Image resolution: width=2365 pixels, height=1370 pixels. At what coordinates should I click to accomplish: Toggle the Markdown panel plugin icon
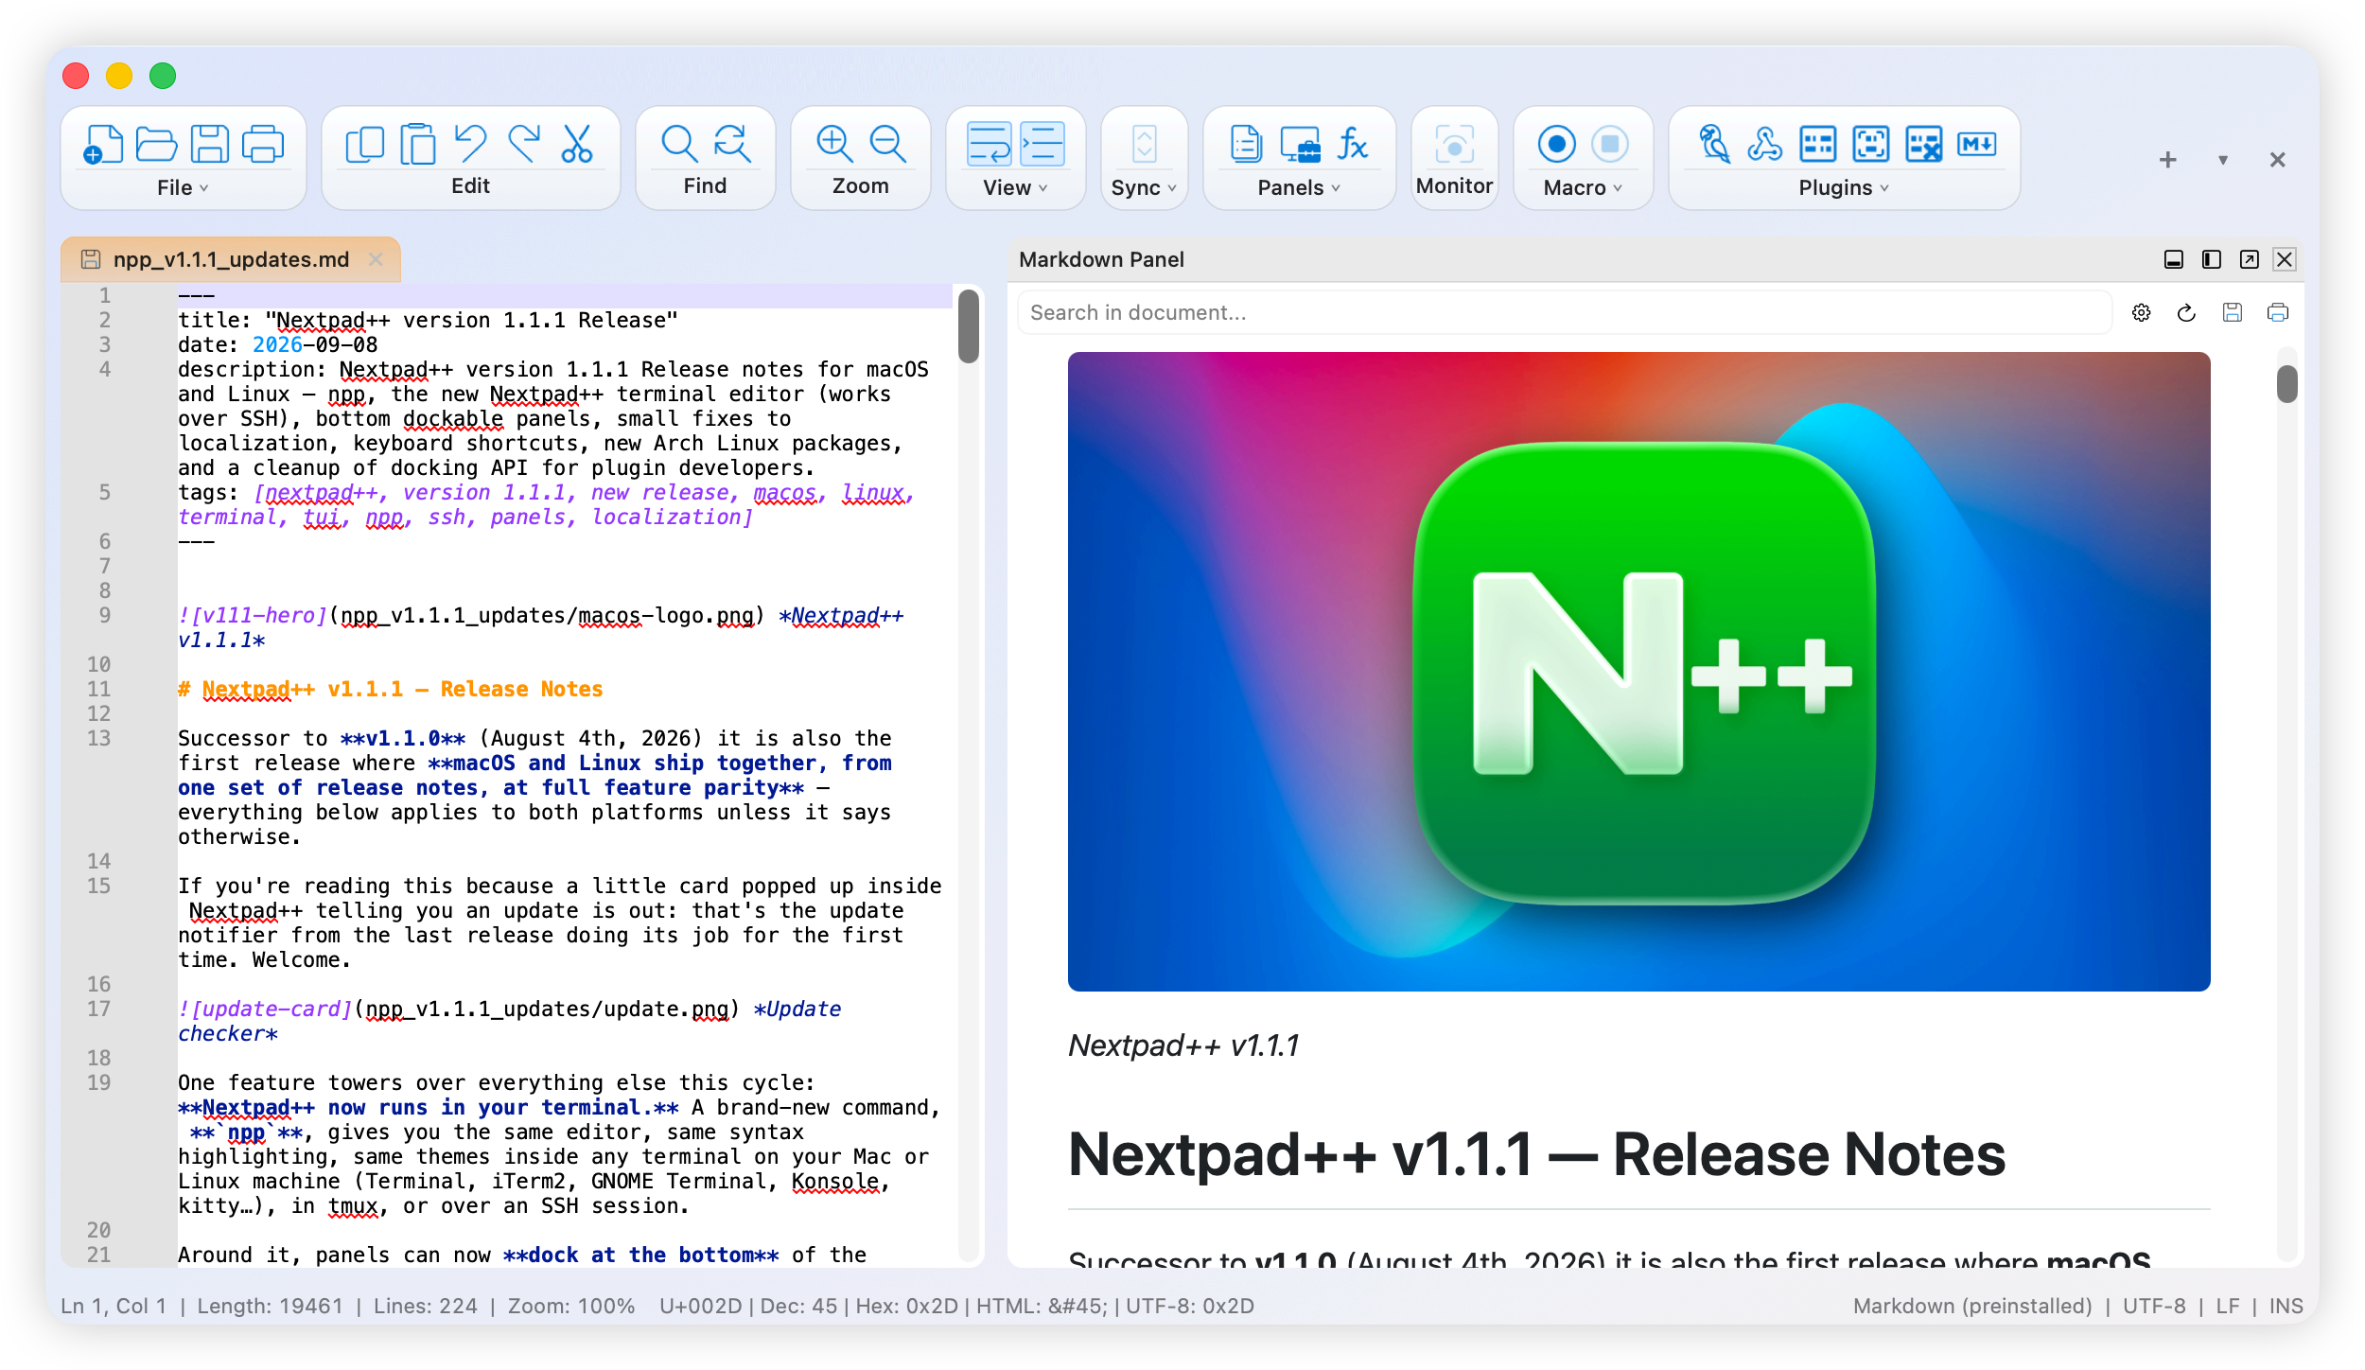coord(1977,145)
